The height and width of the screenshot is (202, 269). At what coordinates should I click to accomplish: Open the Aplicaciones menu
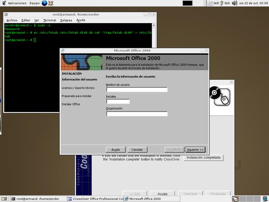[17, 3]
